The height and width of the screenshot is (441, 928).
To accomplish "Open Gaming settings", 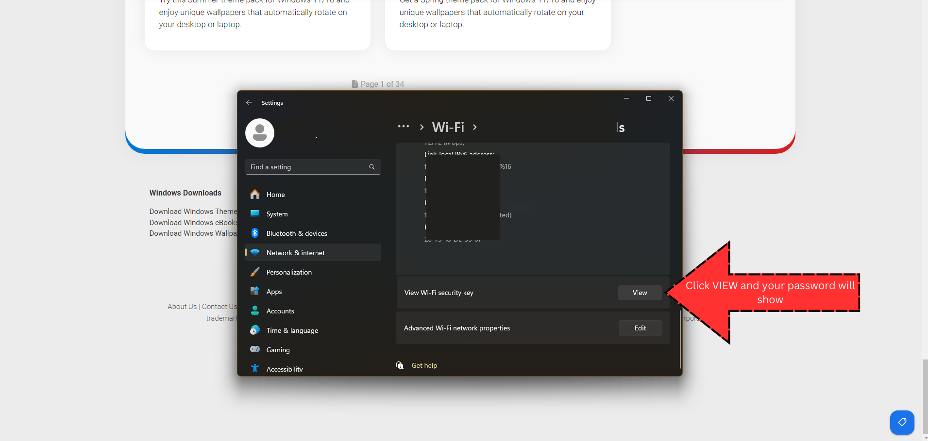I will [313, 350].
